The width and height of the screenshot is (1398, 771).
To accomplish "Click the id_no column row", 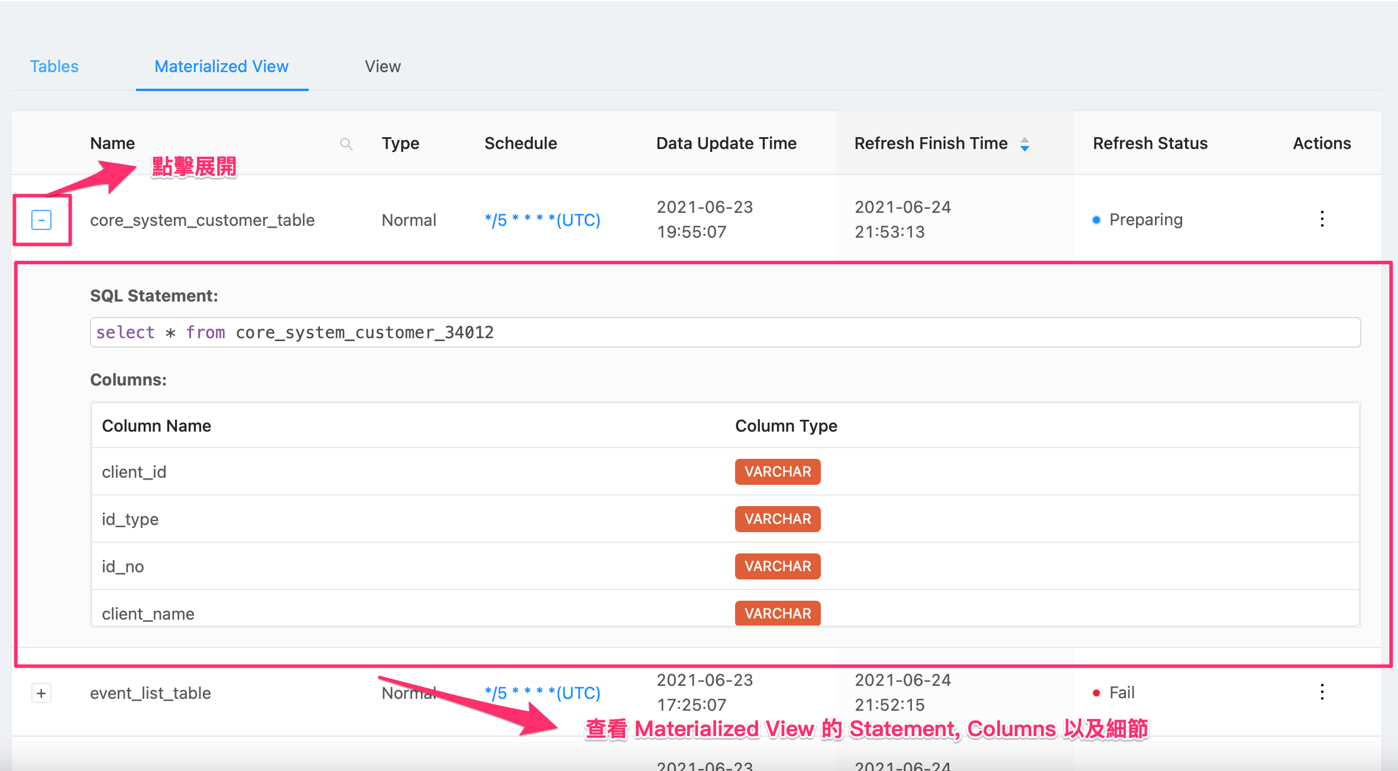I will (x=725, y=566).
